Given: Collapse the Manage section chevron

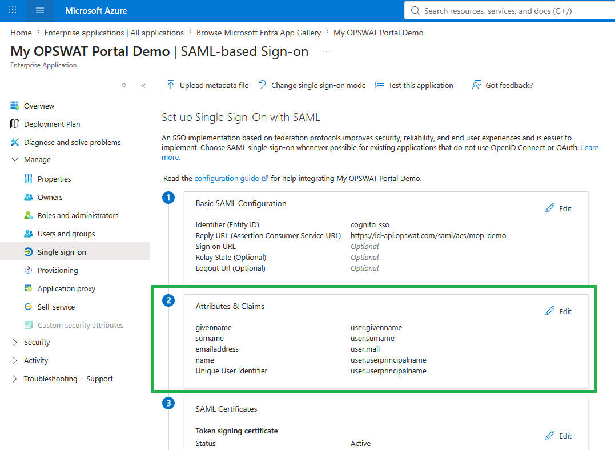Looking at the screenshot, I should pos(15,159).
